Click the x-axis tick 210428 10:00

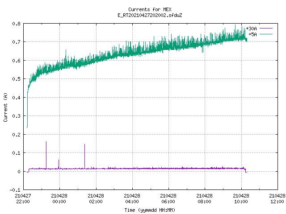(241, 198)
